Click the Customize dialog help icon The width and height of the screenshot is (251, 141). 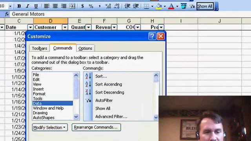pyautogui.click(x=152, y=36)
